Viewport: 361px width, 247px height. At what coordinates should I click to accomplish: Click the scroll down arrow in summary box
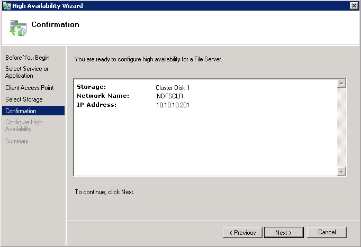point(341,171)
